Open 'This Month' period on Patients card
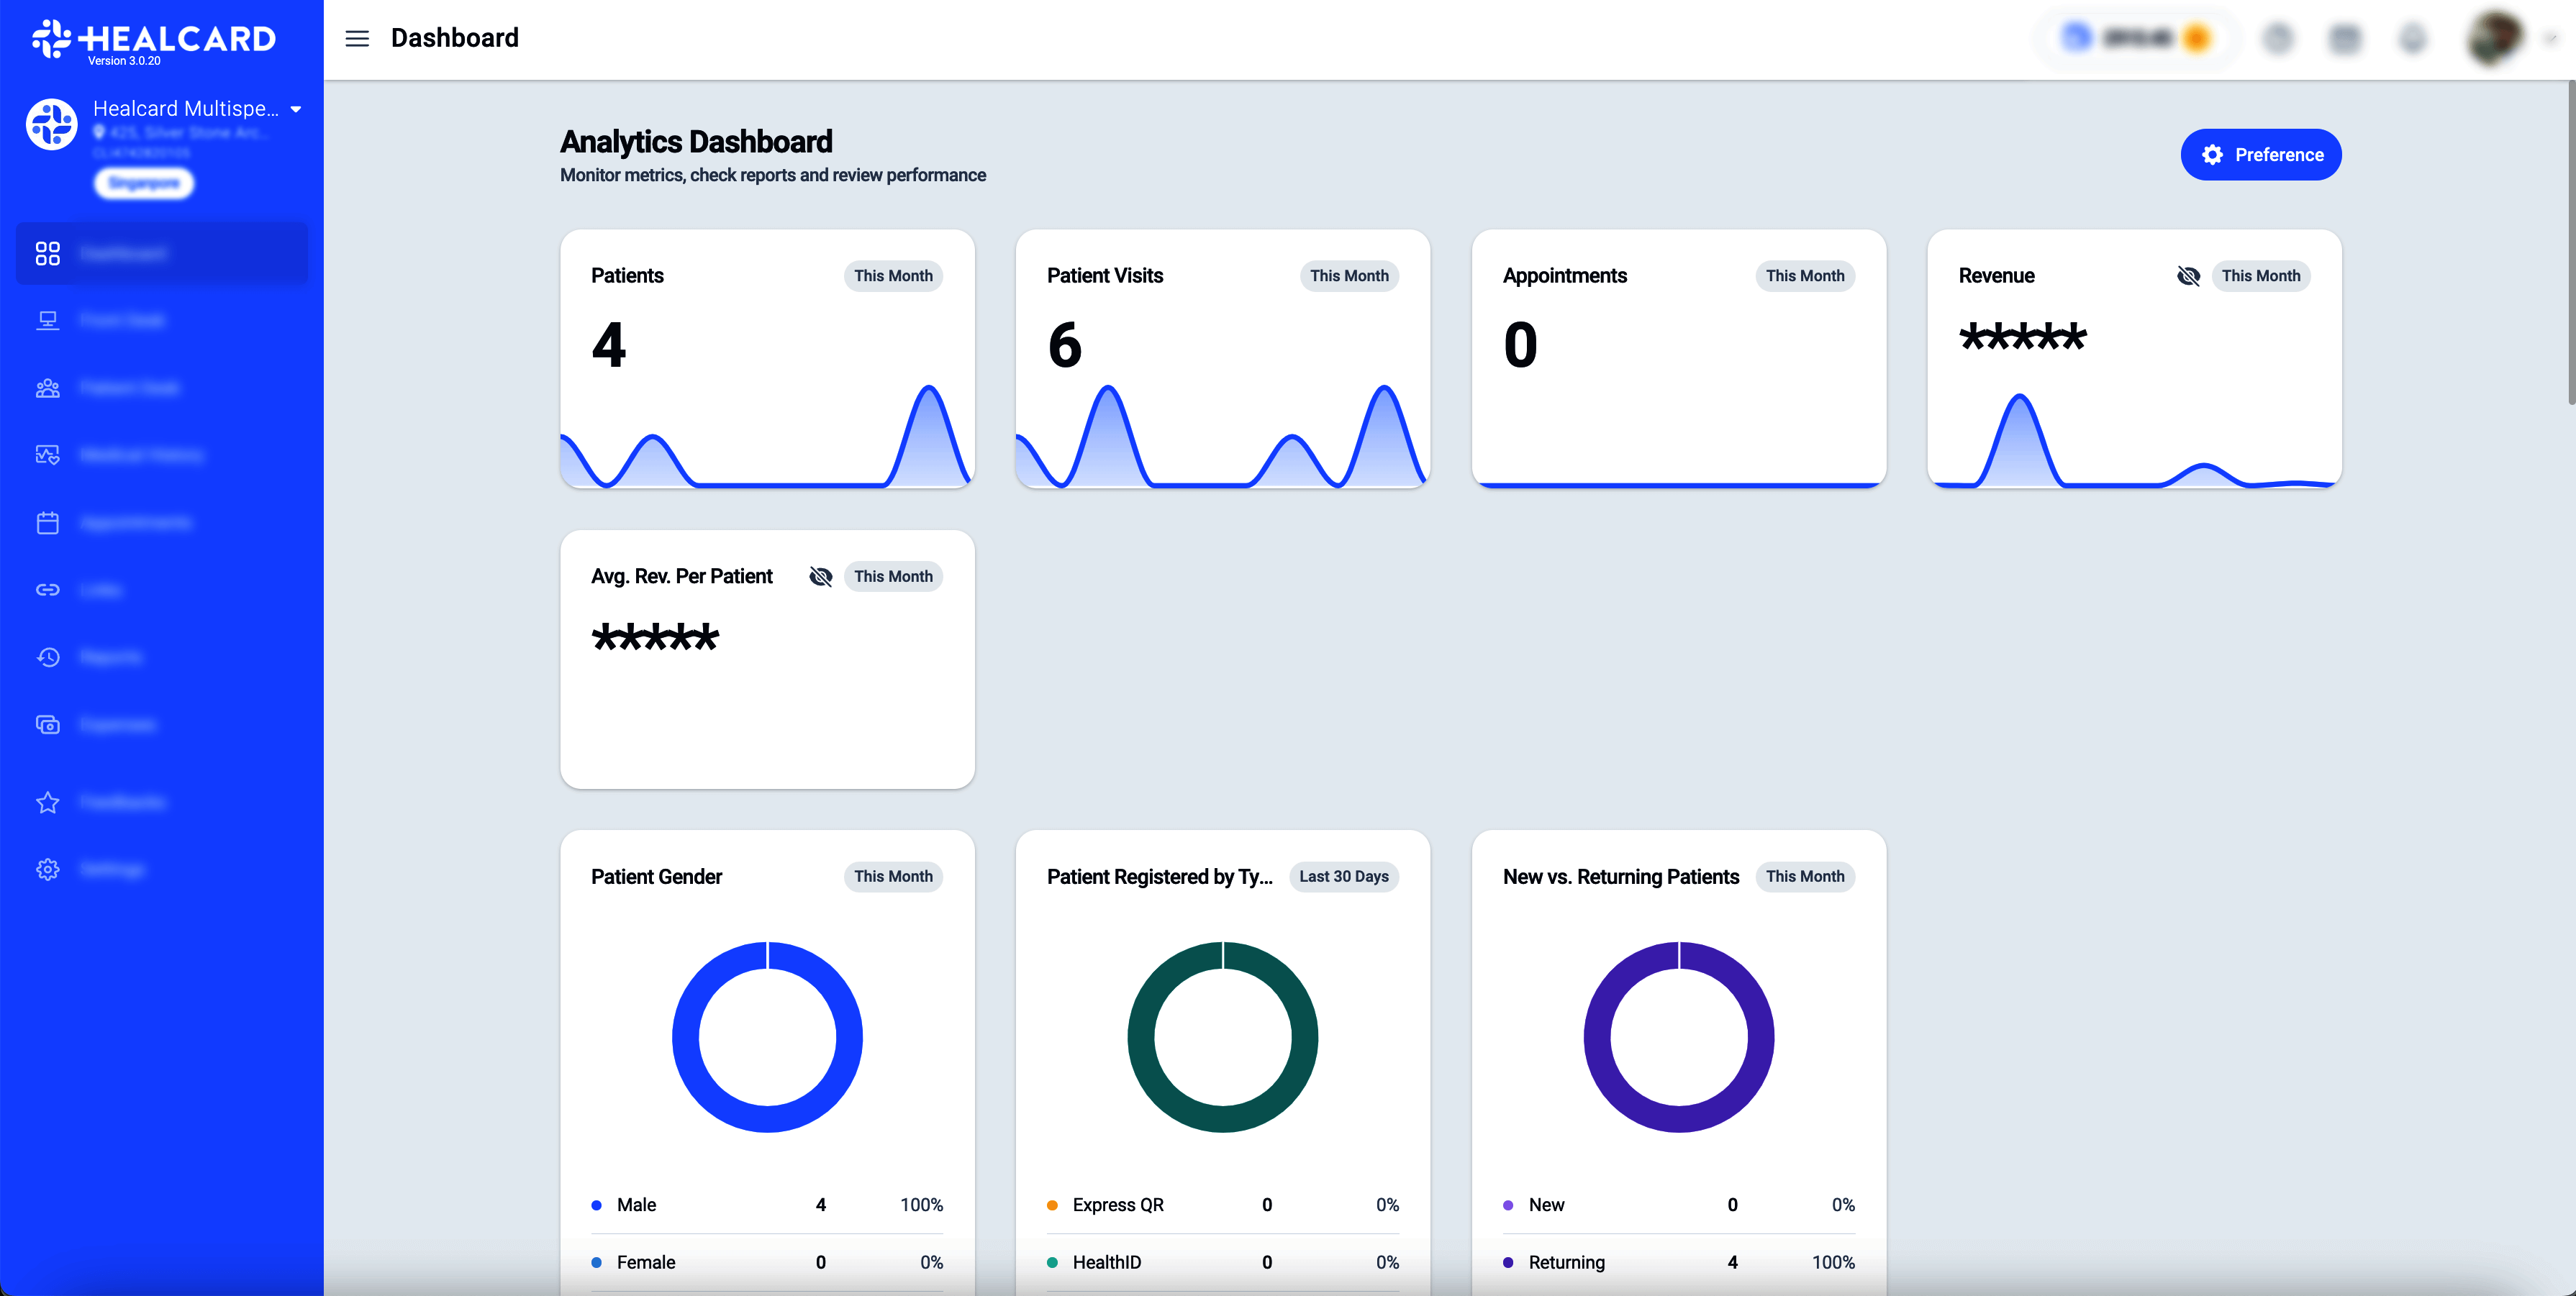2576x1296 pixels. coord(893,275)
